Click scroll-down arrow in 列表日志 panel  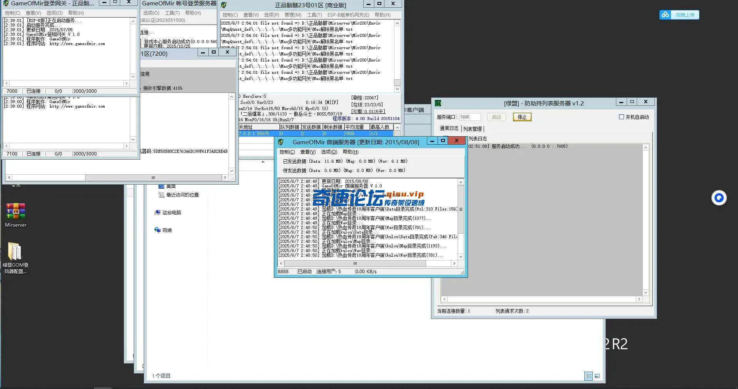(646, 292)
